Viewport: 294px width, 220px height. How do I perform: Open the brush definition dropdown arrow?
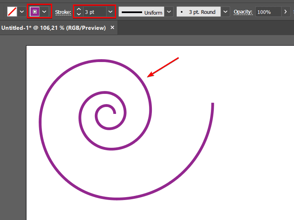(226, 12)
